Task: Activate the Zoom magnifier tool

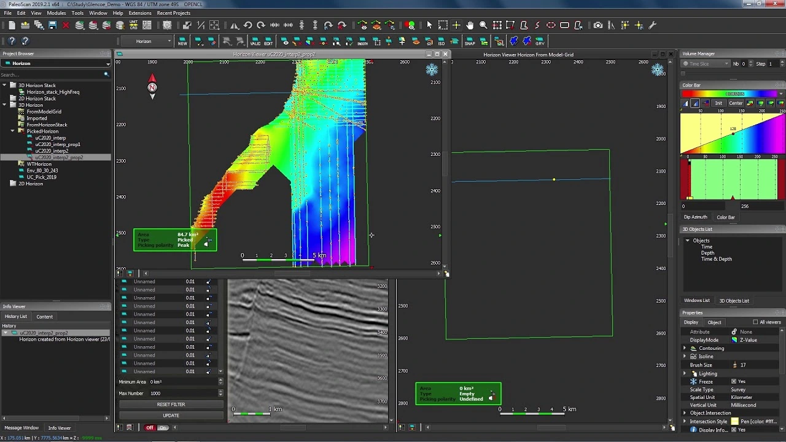Action: click(483, 25)
